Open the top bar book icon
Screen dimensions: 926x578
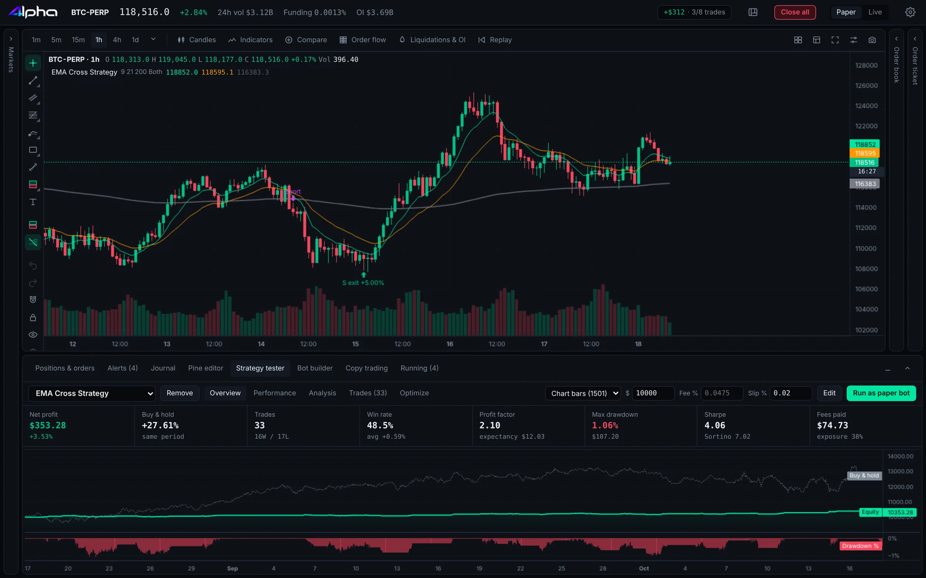(753, 12)
